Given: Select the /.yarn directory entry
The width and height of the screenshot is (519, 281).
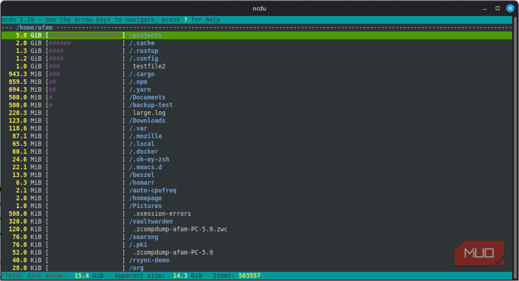Looking at the screenshot, I should pos(140,89).
